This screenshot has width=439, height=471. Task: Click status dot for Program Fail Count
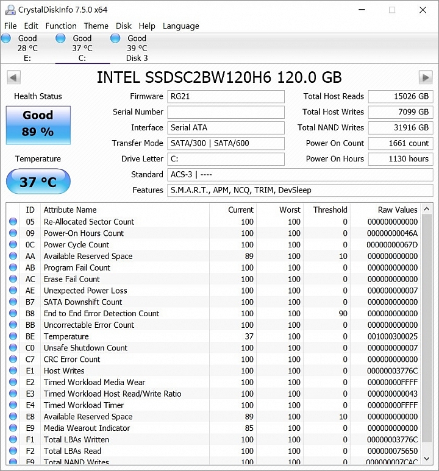pyautogui.click(x=13, y=267)
